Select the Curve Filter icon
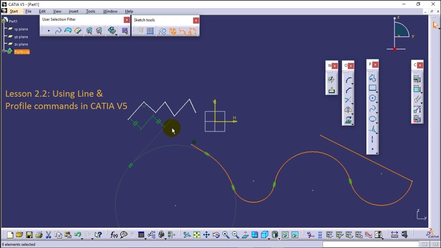The height and width of the screenshot is (248, 441). pyautogui.click(x=58, y=31)
